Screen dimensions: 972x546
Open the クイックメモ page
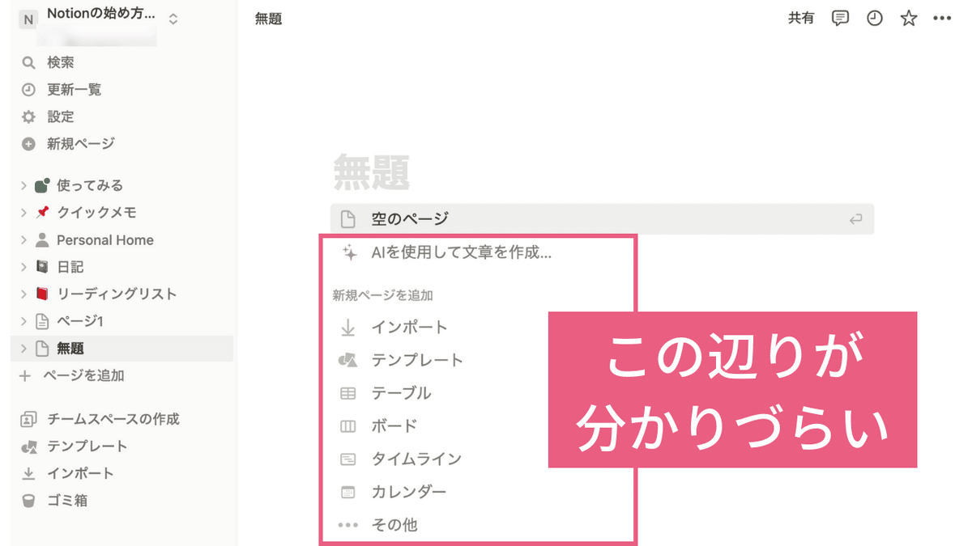pyautogui.click(x=96, y=213)
